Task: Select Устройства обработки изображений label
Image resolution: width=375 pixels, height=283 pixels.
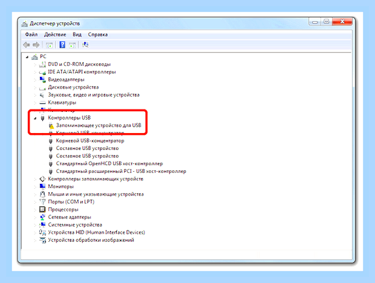Action: click(x=91, y=240)
